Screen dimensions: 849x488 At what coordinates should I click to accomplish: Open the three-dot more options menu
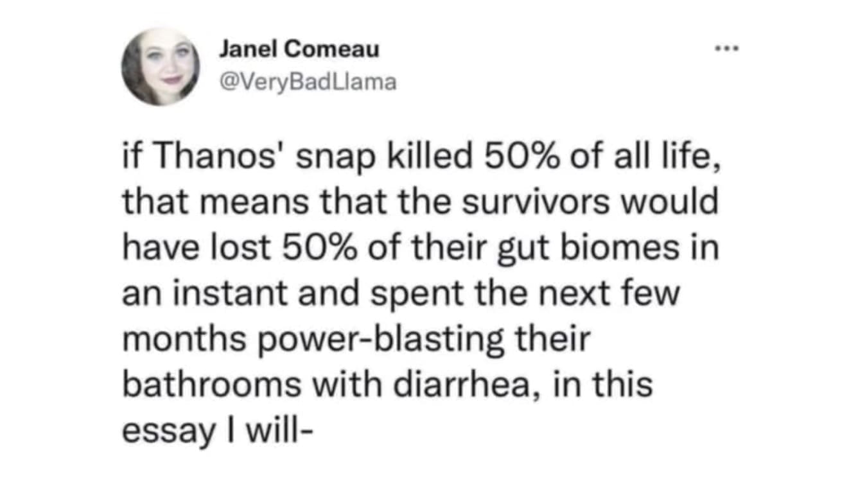coord(728,48)
